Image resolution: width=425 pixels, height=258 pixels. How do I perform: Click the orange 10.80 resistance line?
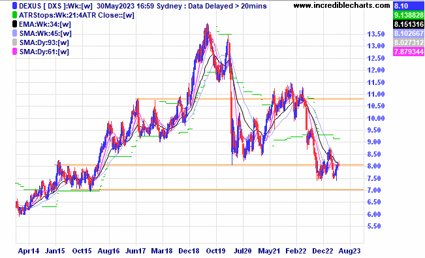[249, 99]
